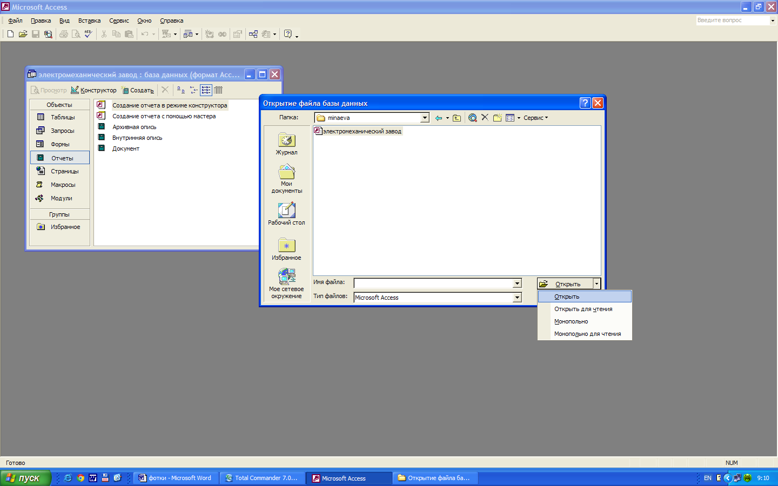778x486 pixels.
Task: Switch to Total Commander taskbar button
Action: tap(262, 478)
